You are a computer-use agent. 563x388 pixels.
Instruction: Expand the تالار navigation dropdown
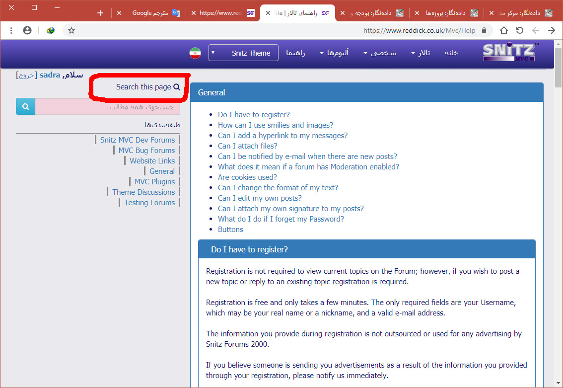(x=421, y=53)
